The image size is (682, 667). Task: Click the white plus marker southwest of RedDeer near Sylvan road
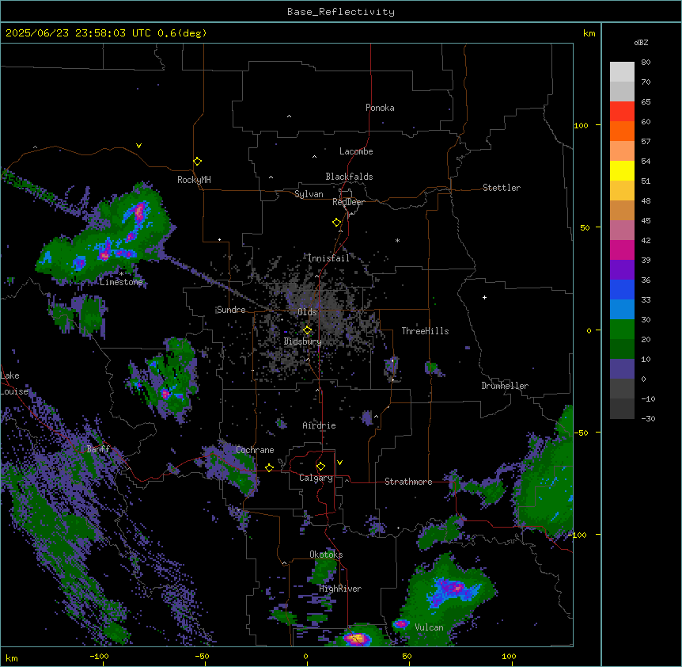tap(220, 239)
